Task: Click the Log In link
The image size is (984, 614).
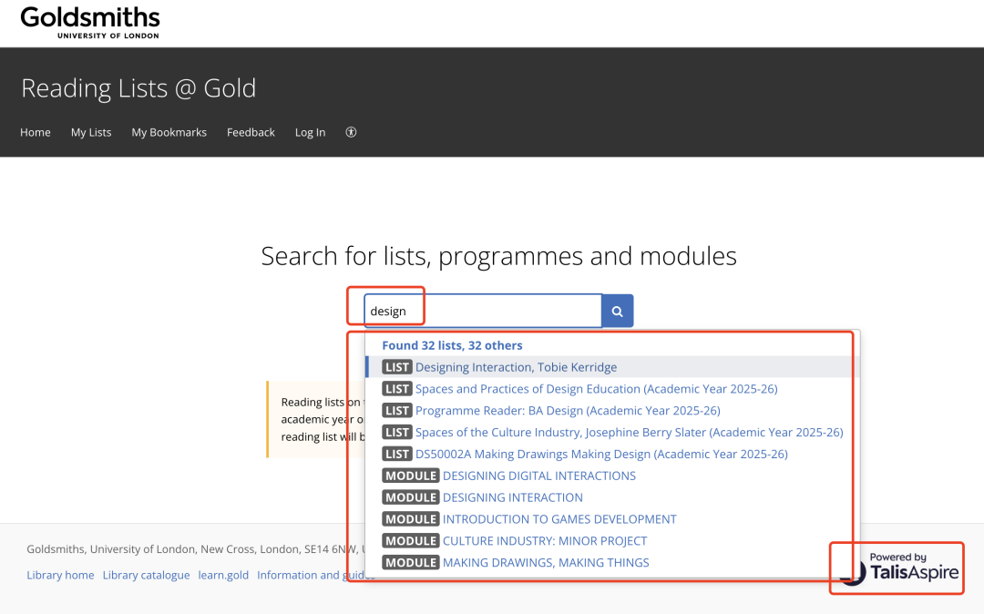Action: 310,132
